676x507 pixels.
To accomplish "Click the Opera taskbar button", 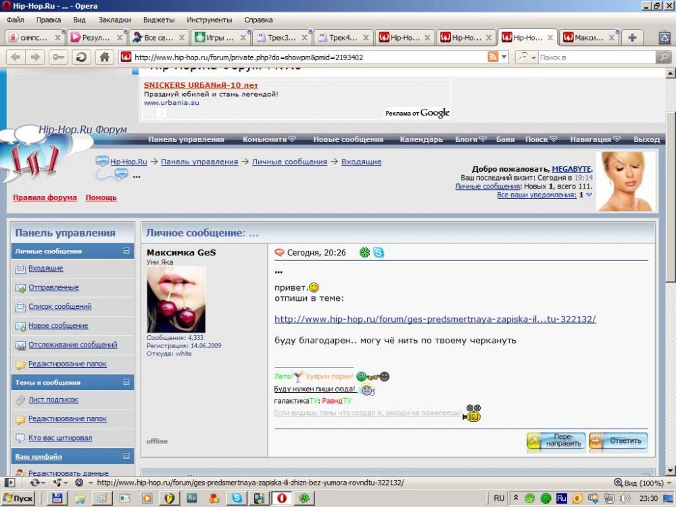I will (x=282, y=498).
